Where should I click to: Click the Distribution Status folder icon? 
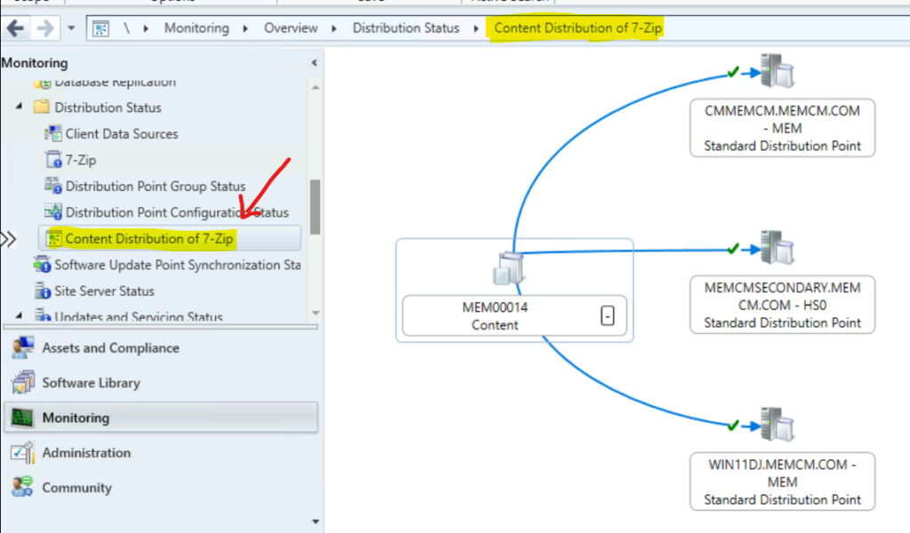coord(42,107)
